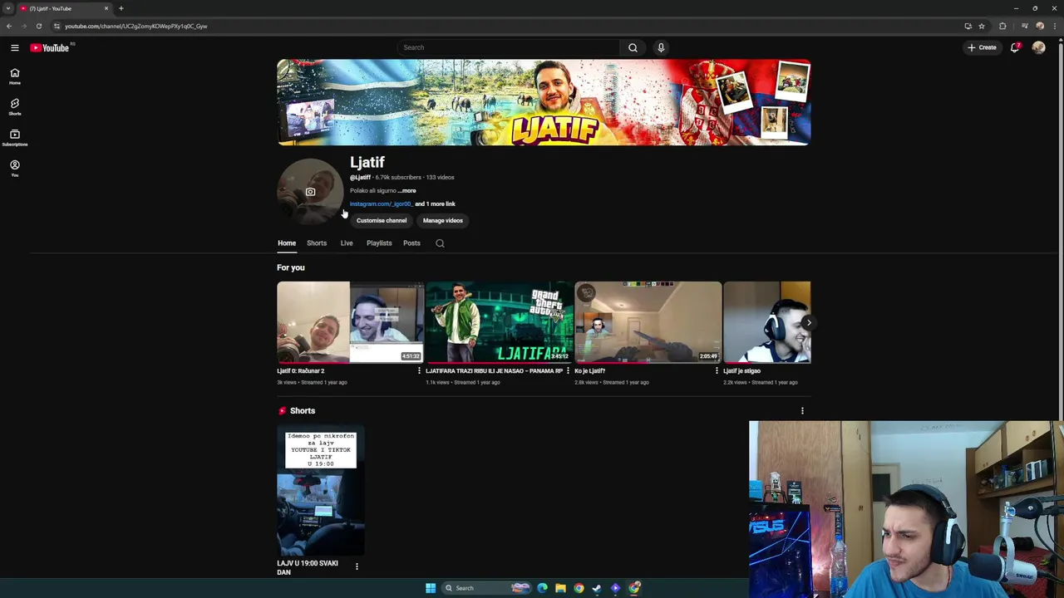Focus the YouTube search field
1064x598 pixels.
coord(508,47)
